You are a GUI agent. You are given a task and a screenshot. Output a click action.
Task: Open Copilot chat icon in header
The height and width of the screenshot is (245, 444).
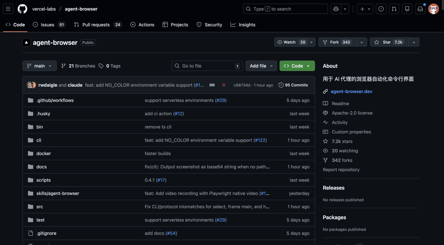tap(336, 9)
